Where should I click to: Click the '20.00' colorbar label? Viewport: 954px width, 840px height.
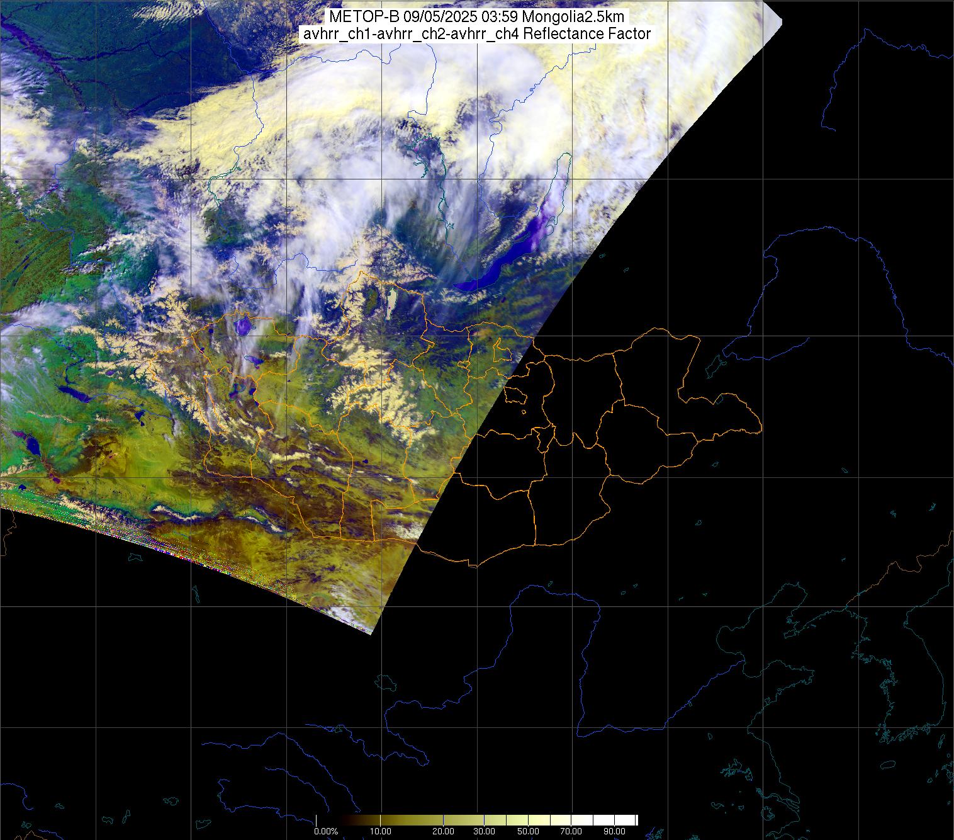coord(444,832)
